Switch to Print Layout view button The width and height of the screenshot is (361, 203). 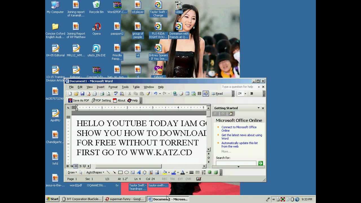[x=76, y=166]
